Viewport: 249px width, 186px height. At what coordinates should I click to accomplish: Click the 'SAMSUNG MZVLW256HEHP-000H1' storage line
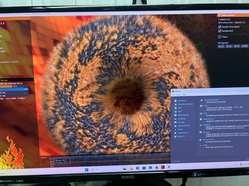tap(227, 134)
